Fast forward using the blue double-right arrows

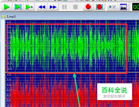53,7
